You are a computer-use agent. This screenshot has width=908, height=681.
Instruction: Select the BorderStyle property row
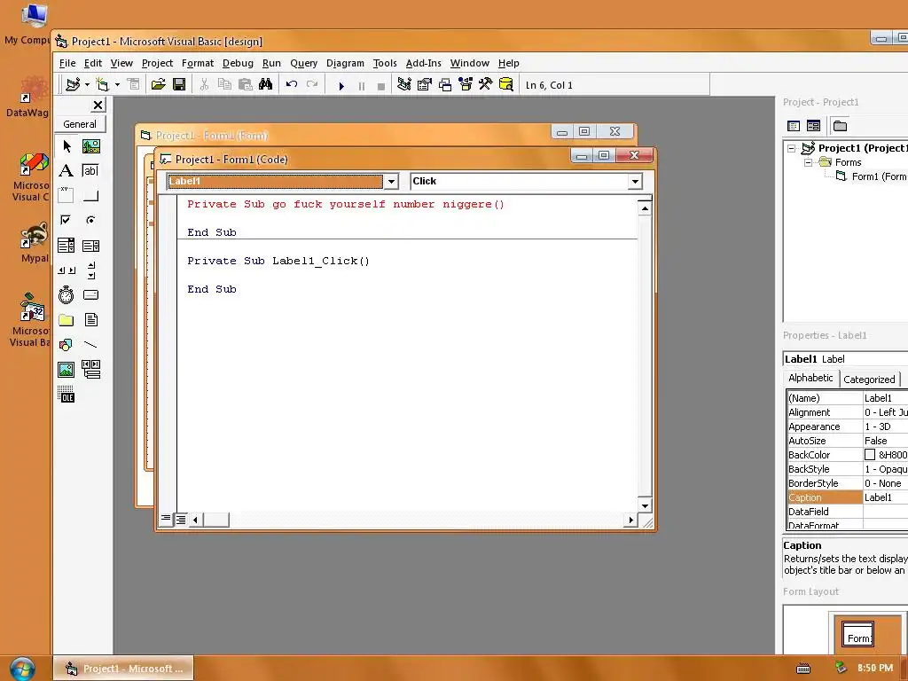(847, 483)
